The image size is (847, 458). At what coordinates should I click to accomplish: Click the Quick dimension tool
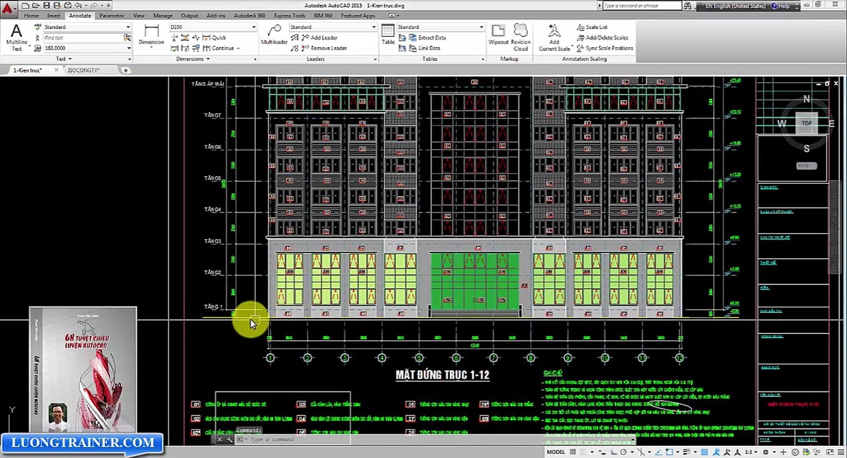coord(214,38)
